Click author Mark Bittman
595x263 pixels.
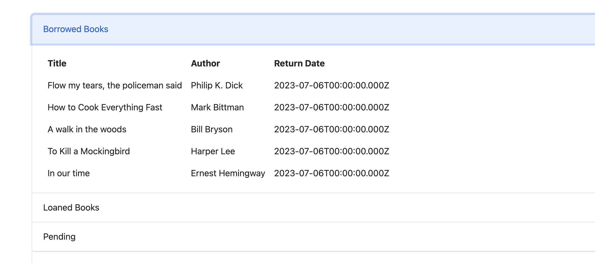click(x=217, y=107)
